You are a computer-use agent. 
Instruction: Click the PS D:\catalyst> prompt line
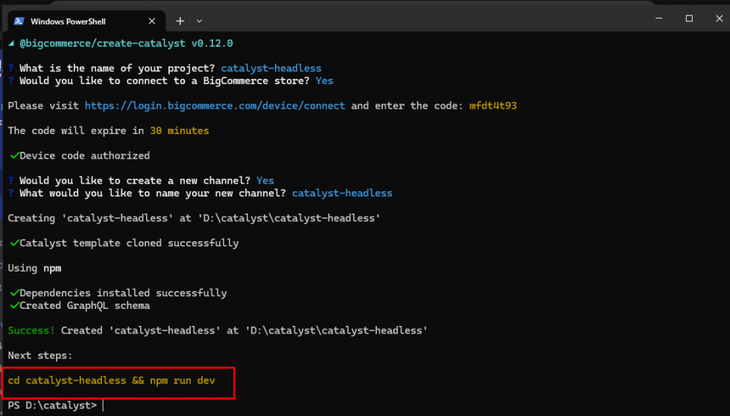click(x=52, y=406)
